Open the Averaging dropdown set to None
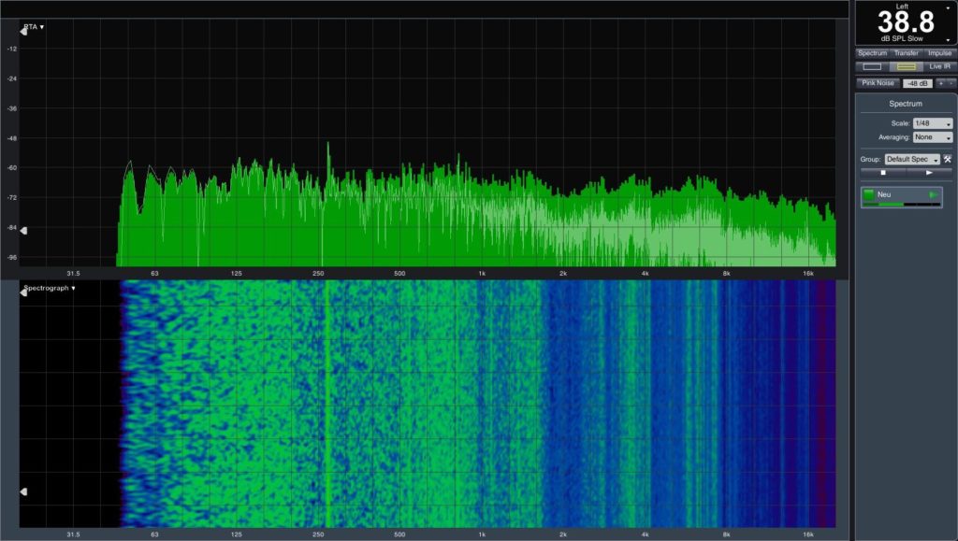This screenshot has width=958, height=541. click(933, 137)
